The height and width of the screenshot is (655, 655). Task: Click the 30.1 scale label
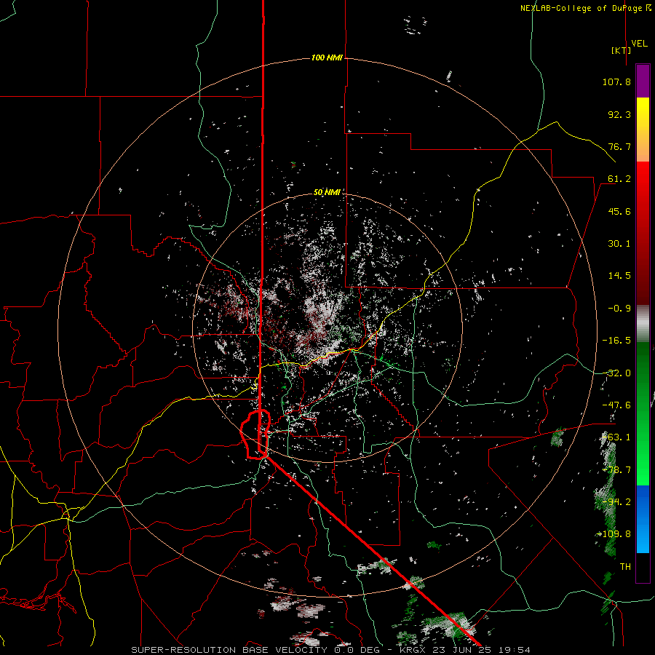(x=619, y=244)
